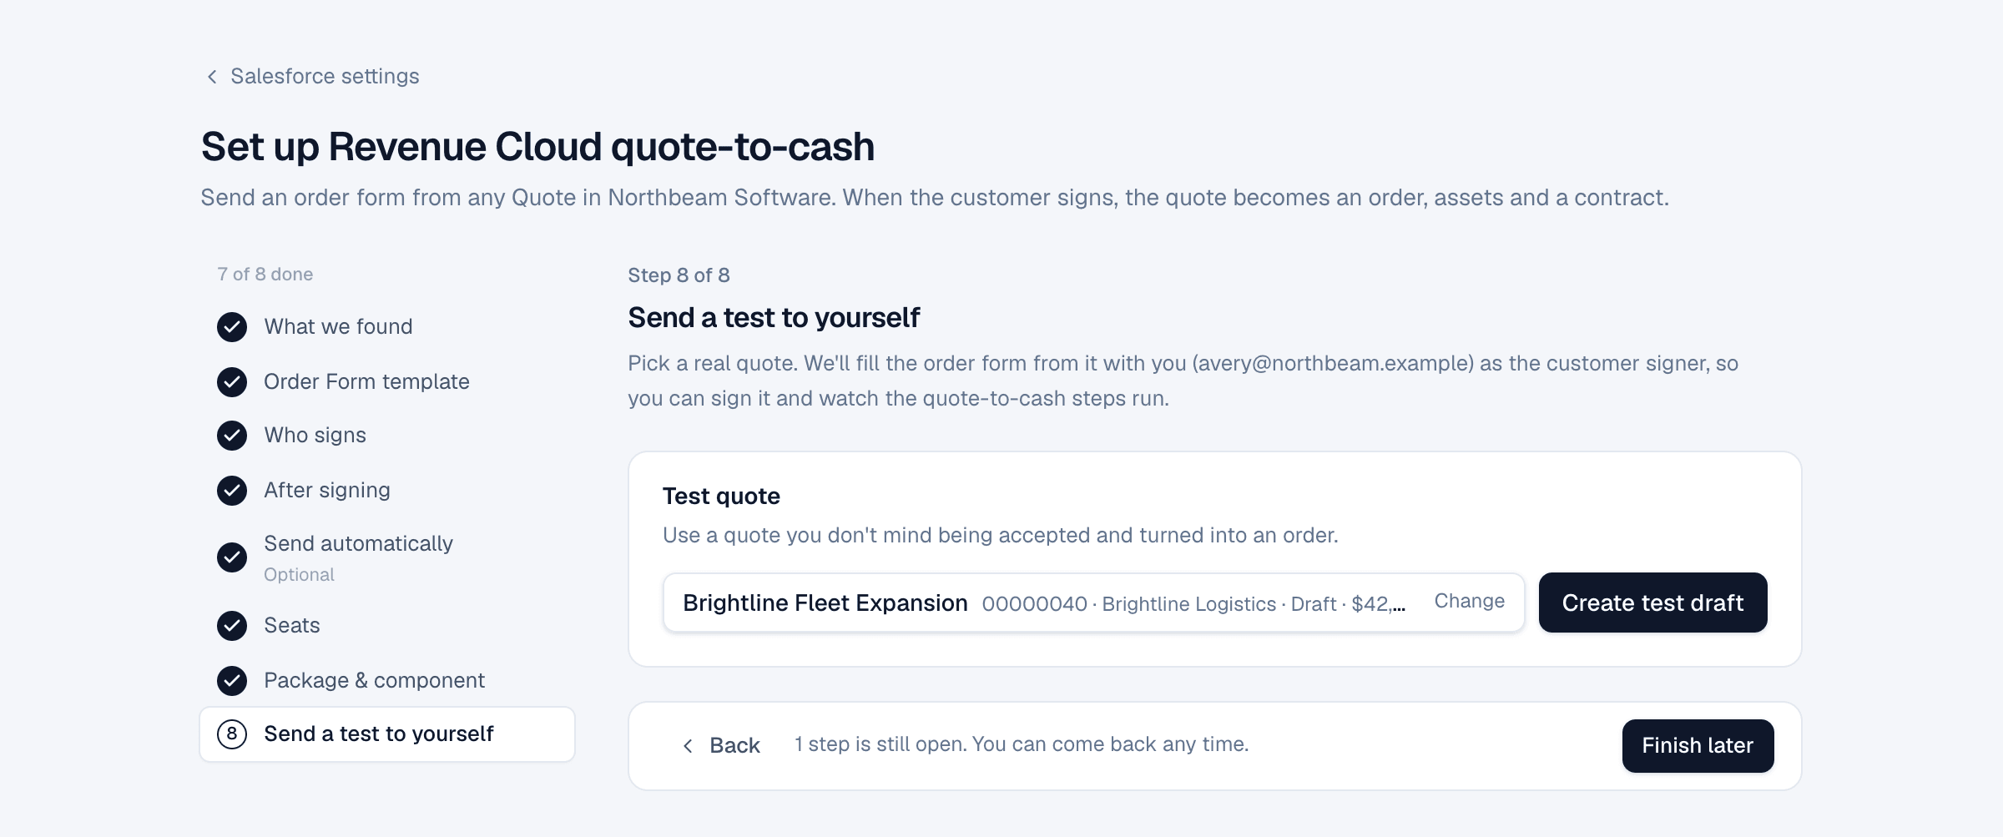2003x837 pixels.
Task: Click the checkmark icon for Order Form template
Action: pos(232,382)
